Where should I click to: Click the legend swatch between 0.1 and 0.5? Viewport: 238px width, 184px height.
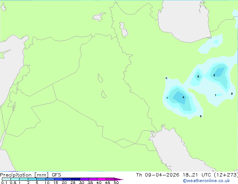(6, 179)
